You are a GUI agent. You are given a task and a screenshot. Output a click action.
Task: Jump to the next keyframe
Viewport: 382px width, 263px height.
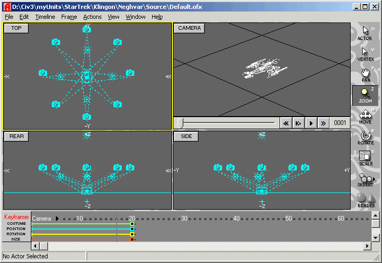[x=298, y=123]
